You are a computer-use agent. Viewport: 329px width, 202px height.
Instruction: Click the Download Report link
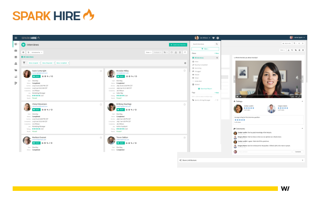pos(205,88)
